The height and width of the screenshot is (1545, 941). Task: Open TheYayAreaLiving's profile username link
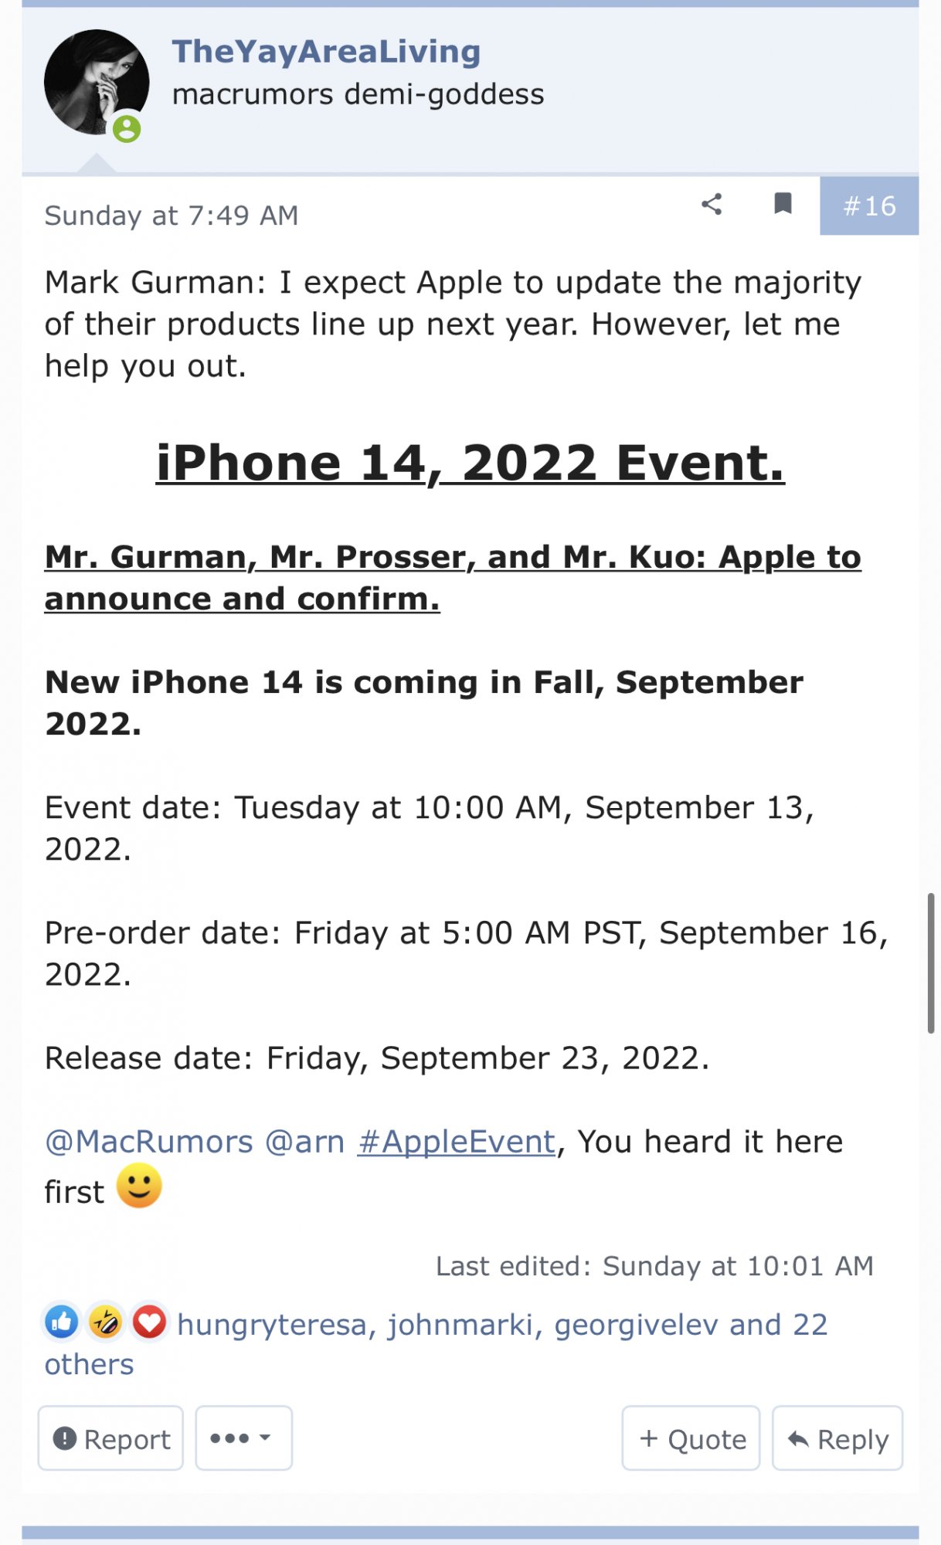(326, 52)
